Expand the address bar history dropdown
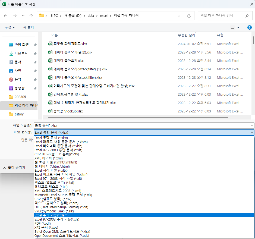The height and width of the screenshot is (239, 255). pos(179,16)
